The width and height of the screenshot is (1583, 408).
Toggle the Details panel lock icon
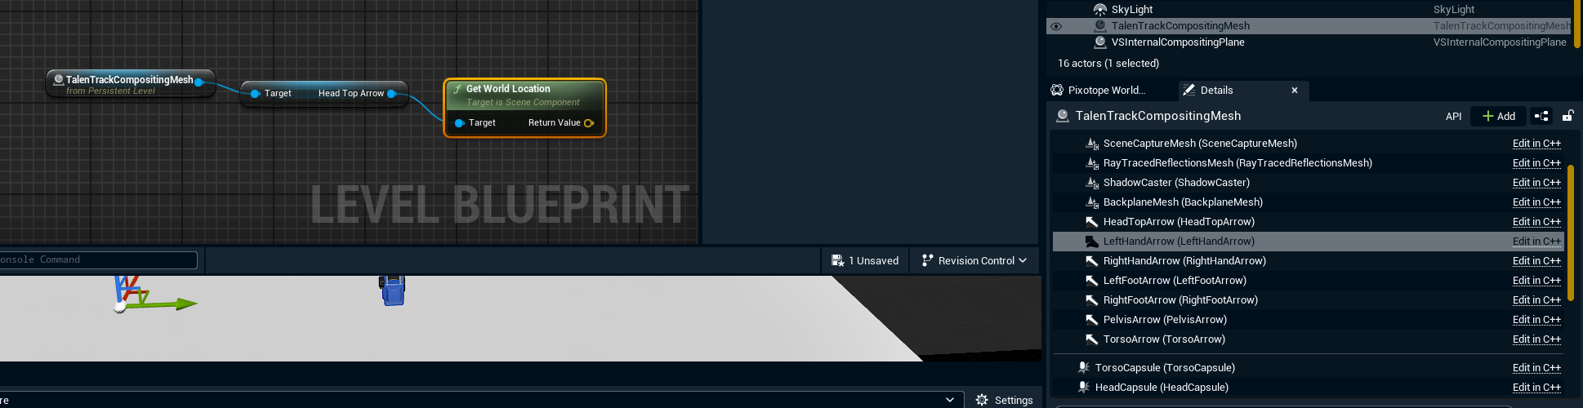[x=1567, y=116]
